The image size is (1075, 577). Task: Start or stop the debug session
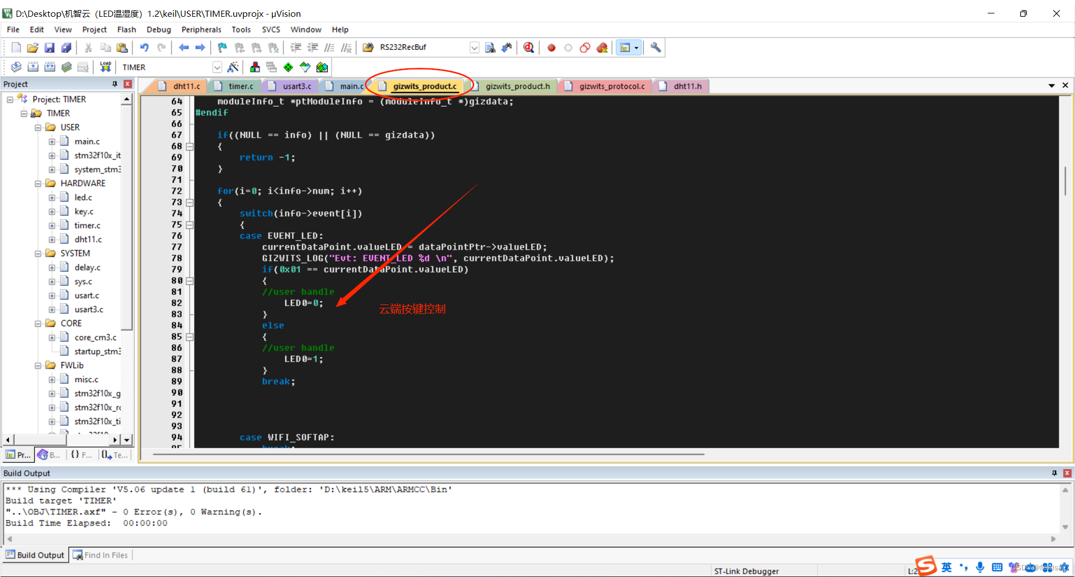point(529,48)
